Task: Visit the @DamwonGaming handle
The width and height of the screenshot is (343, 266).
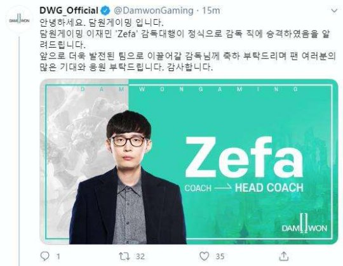Action: (154, 11)
